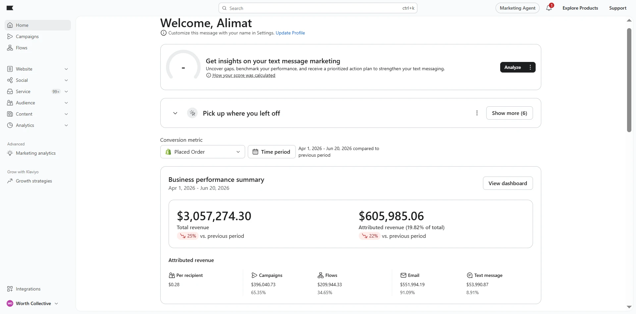Click the info icon beside customize message
The width and height of the screenshot is (636, 314).
click(163, 33)
